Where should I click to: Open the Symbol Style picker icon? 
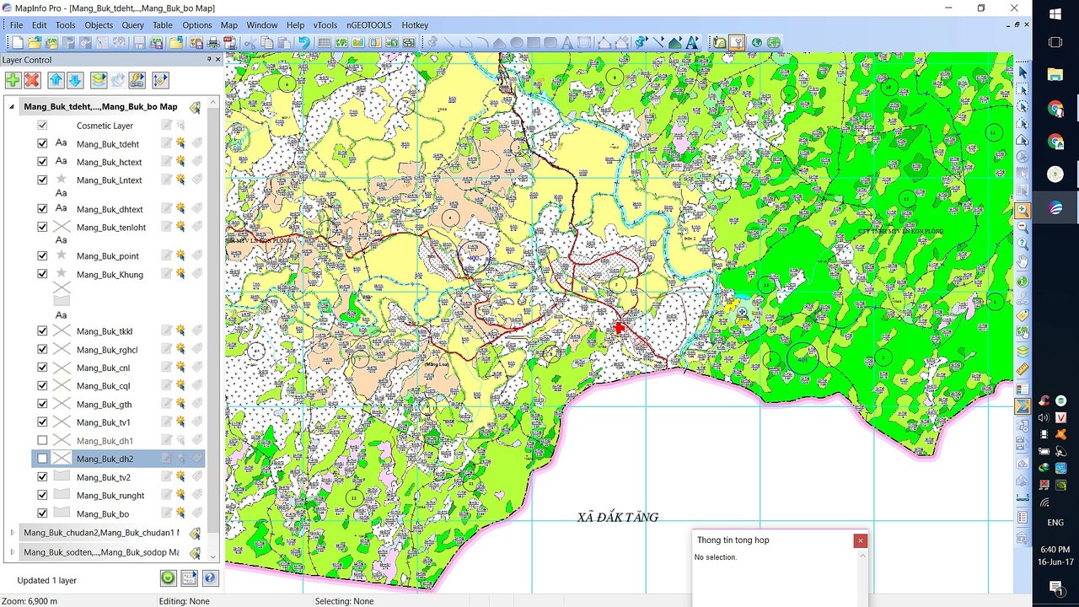(641, 42)
